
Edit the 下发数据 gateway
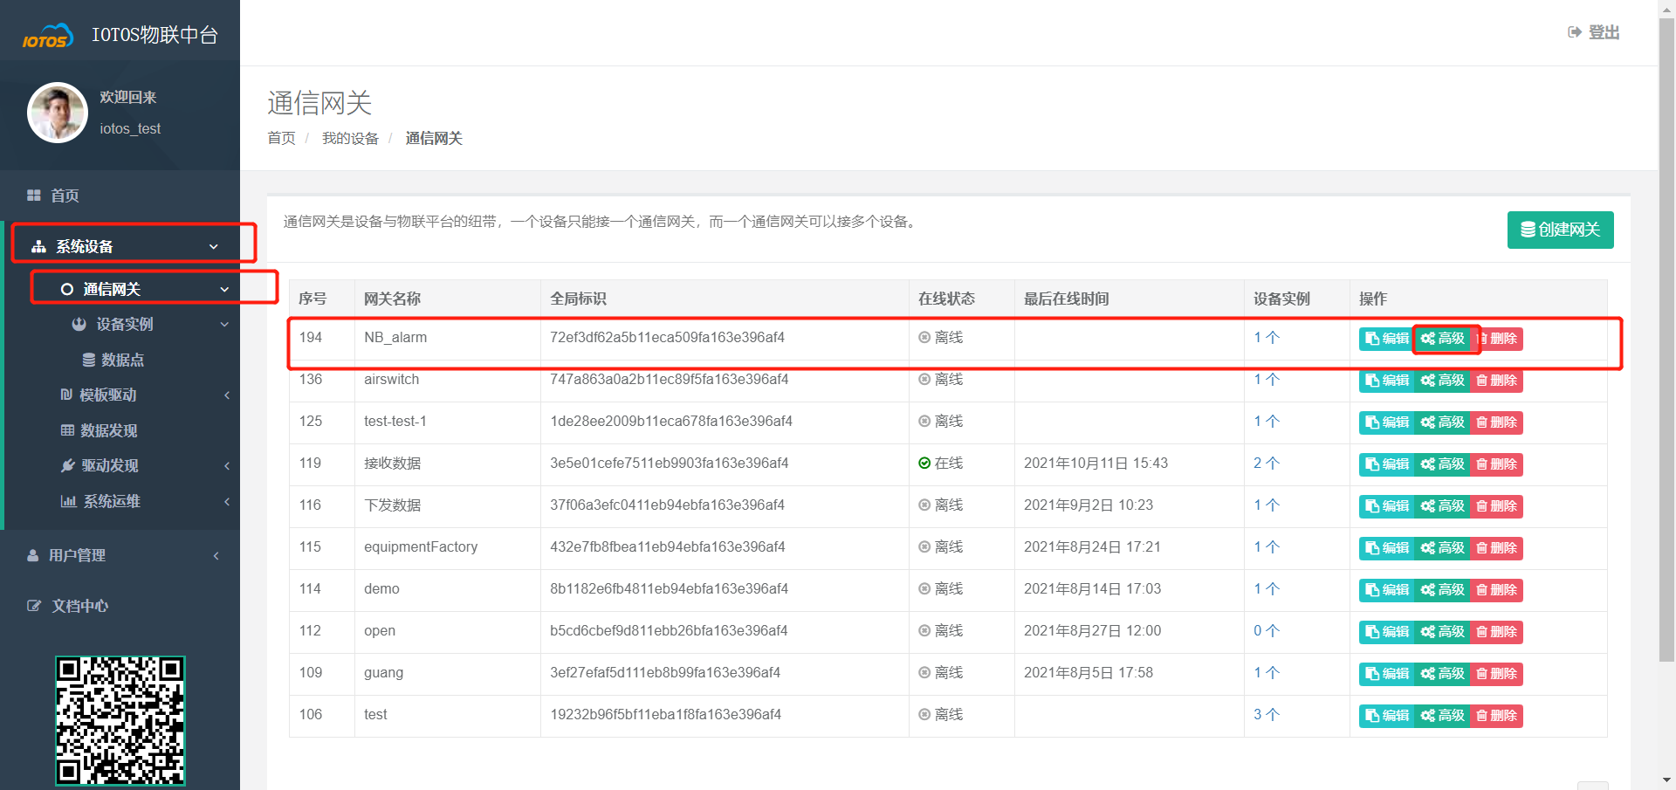(x=1386, y=506)
